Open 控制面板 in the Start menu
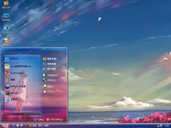This screenshot has height=128, width=171. click(x=51, y=75)
